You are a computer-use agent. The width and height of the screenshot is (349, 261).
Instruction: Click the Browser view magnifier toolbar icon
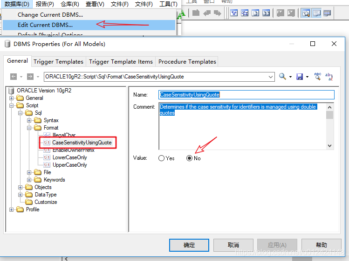[x=306, y=13]
